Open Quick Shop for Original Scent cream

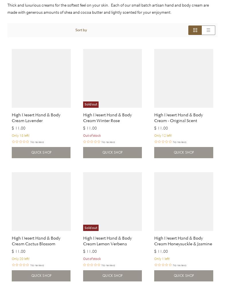[183, 152]
